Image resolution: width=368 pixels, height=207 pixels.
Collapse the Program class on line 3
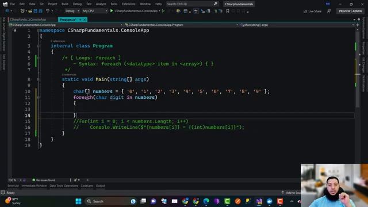[38, 46]
